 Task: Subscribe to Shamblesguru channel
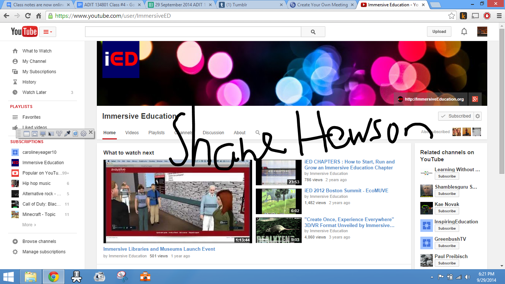[447, 194]
